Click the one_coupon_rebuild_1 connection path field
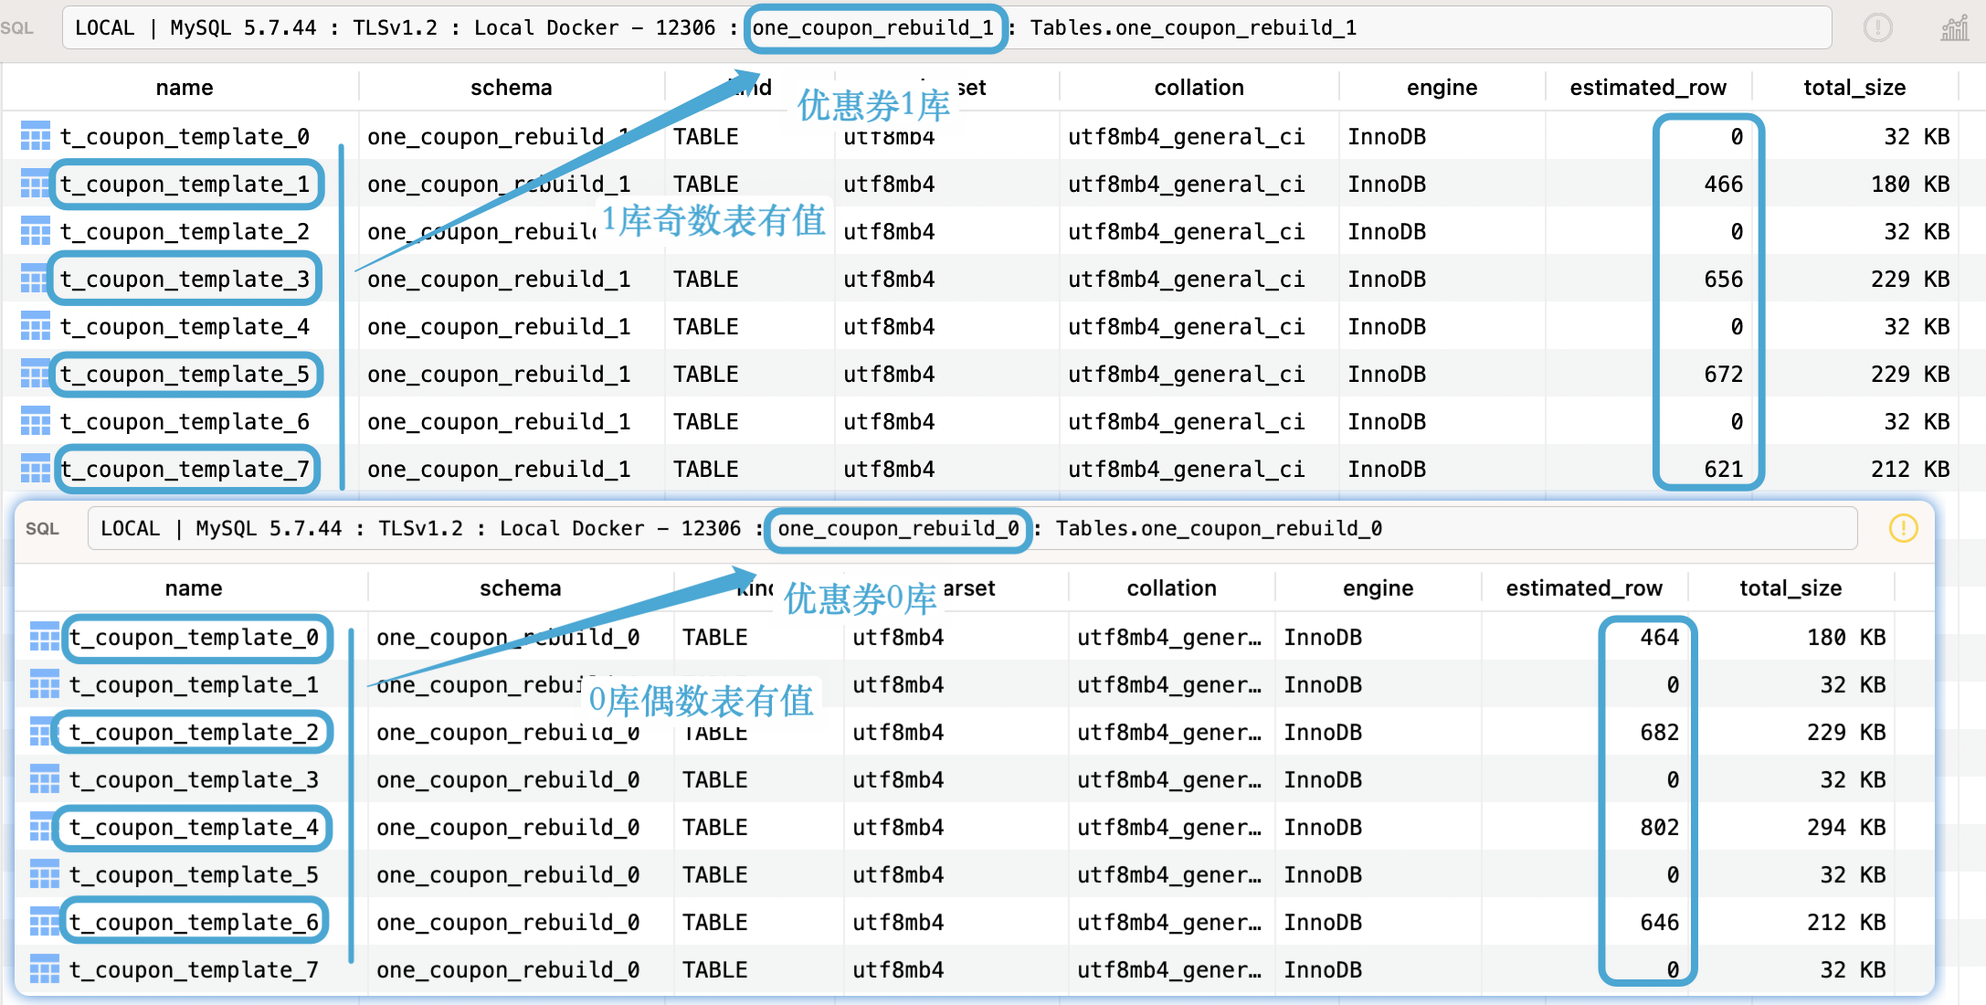The height and width of the screenshot is (1005, 1986). click(x=946, y=28)
